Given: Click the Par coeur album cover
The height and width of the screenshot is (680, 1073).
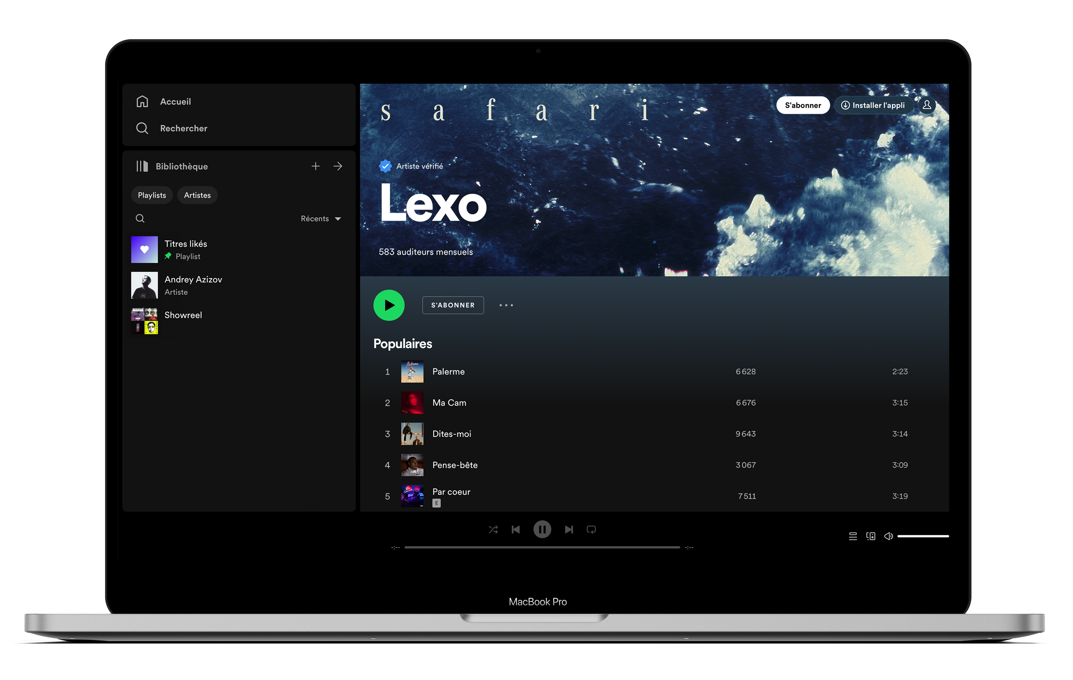Looking at the screenshot, I should point(412,496).
